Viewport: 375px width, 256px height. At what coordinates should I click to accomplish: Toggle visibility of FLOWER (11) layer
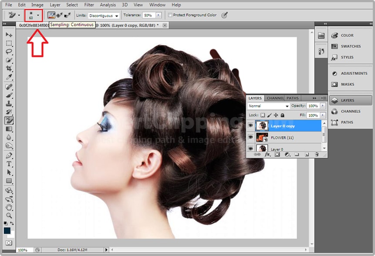pyautogui.click(x=250, y=137)
